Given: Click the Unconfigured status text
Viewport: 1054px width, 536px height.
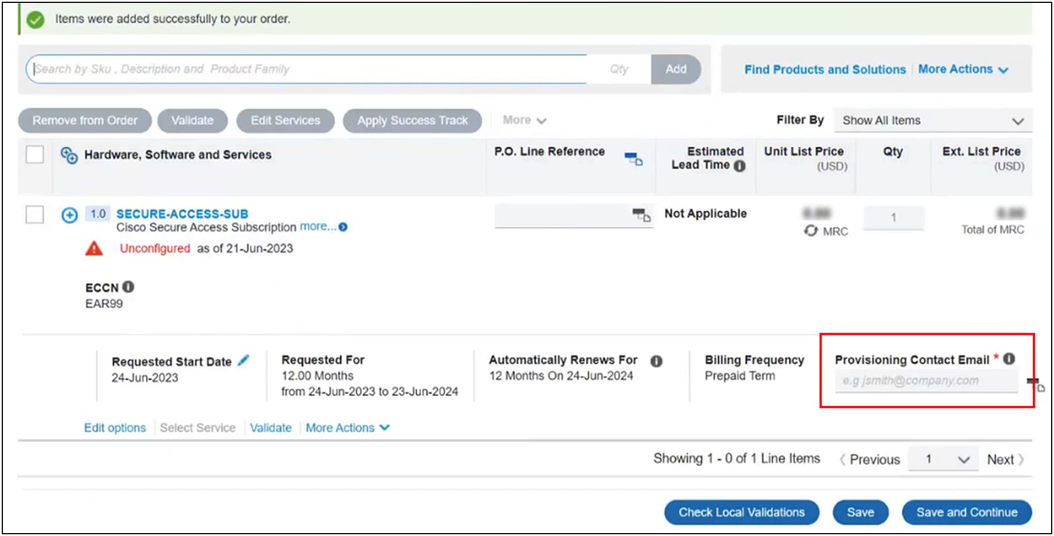Looking at the screenshot, I should (155, 248).
